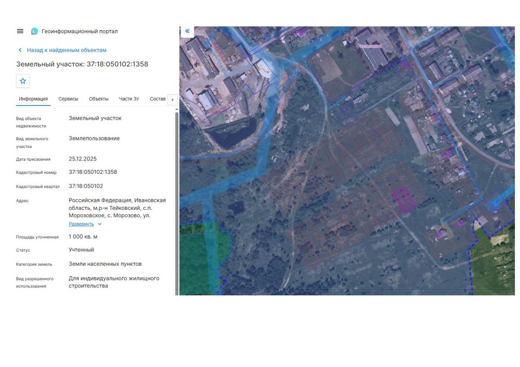Click the information panel vertical scrollbar
520x367 pixels.
[176, 203]
